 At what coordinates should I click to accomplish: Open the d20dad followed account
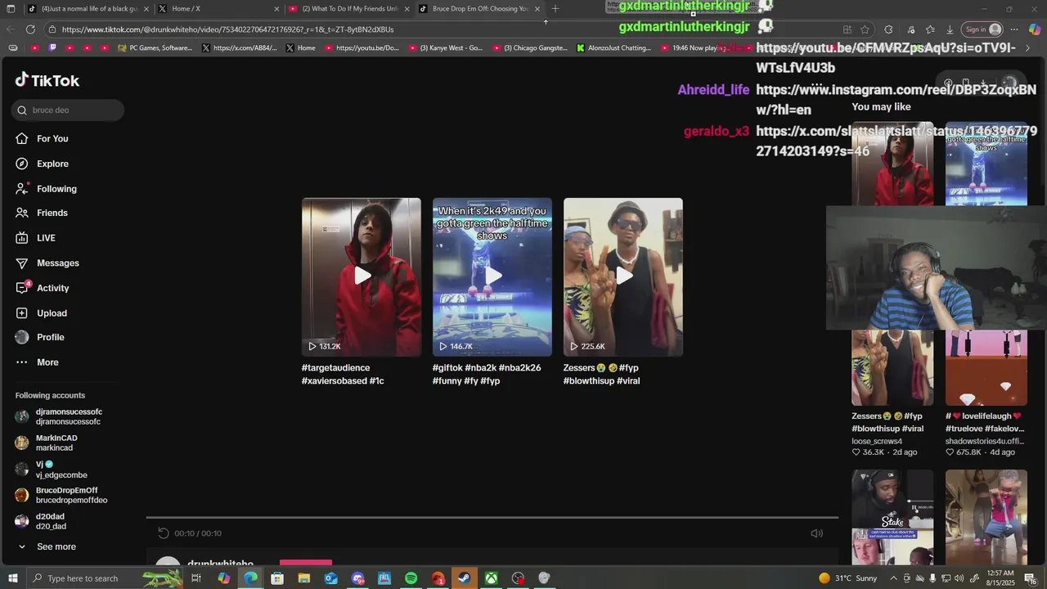click(x=51, y=521)
